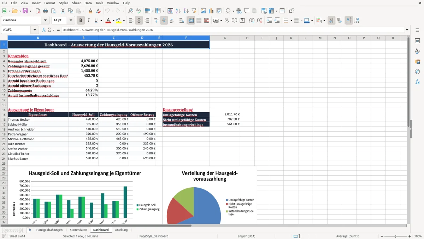Apply yellow background color swatch
The width and height of the screenshot is (424, 239).
click(119, 20)
